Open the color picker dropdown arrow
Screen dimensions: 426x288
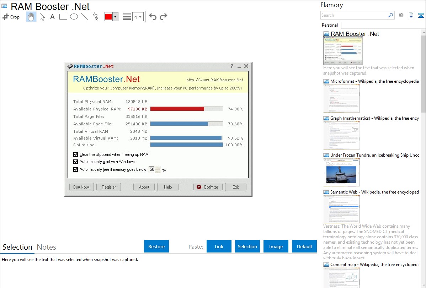point(116,17)
